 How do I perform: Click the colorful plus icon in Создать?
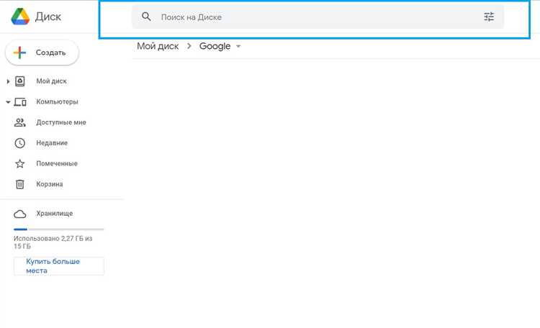[x=19, y=53]
